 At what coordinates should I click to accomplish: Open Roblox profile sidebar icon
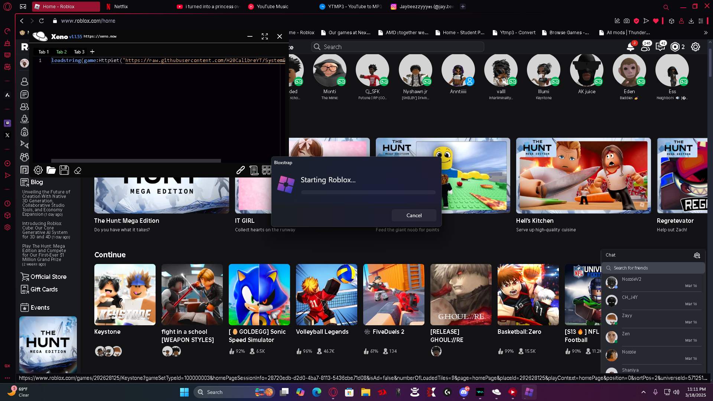[x=25, y=81]
